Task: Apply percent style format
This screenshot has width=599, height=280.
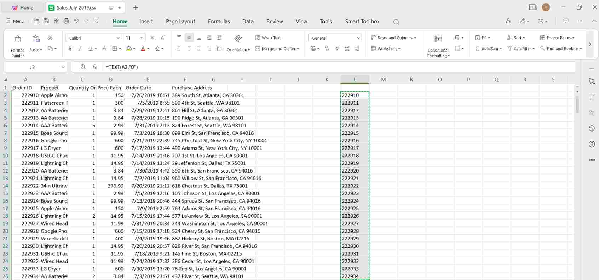Action: (x=327, y=48)
